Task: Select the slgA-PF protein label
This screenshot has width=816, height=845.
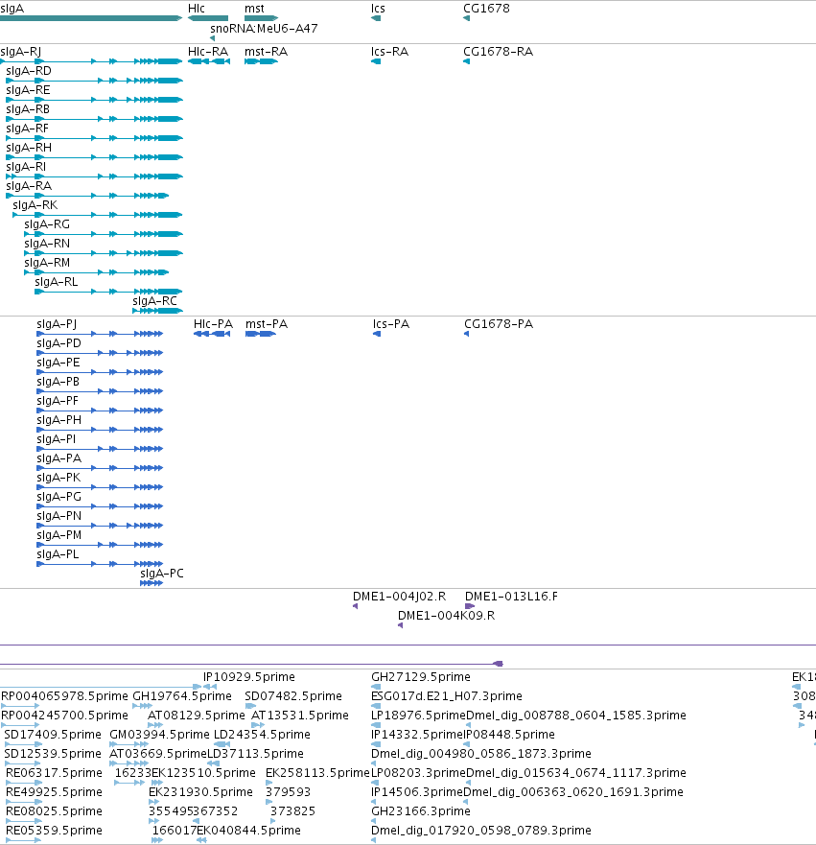Action: click(x=58, y=401)
